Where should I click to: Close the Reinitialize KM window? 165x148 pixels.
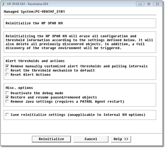click(157, 4)
